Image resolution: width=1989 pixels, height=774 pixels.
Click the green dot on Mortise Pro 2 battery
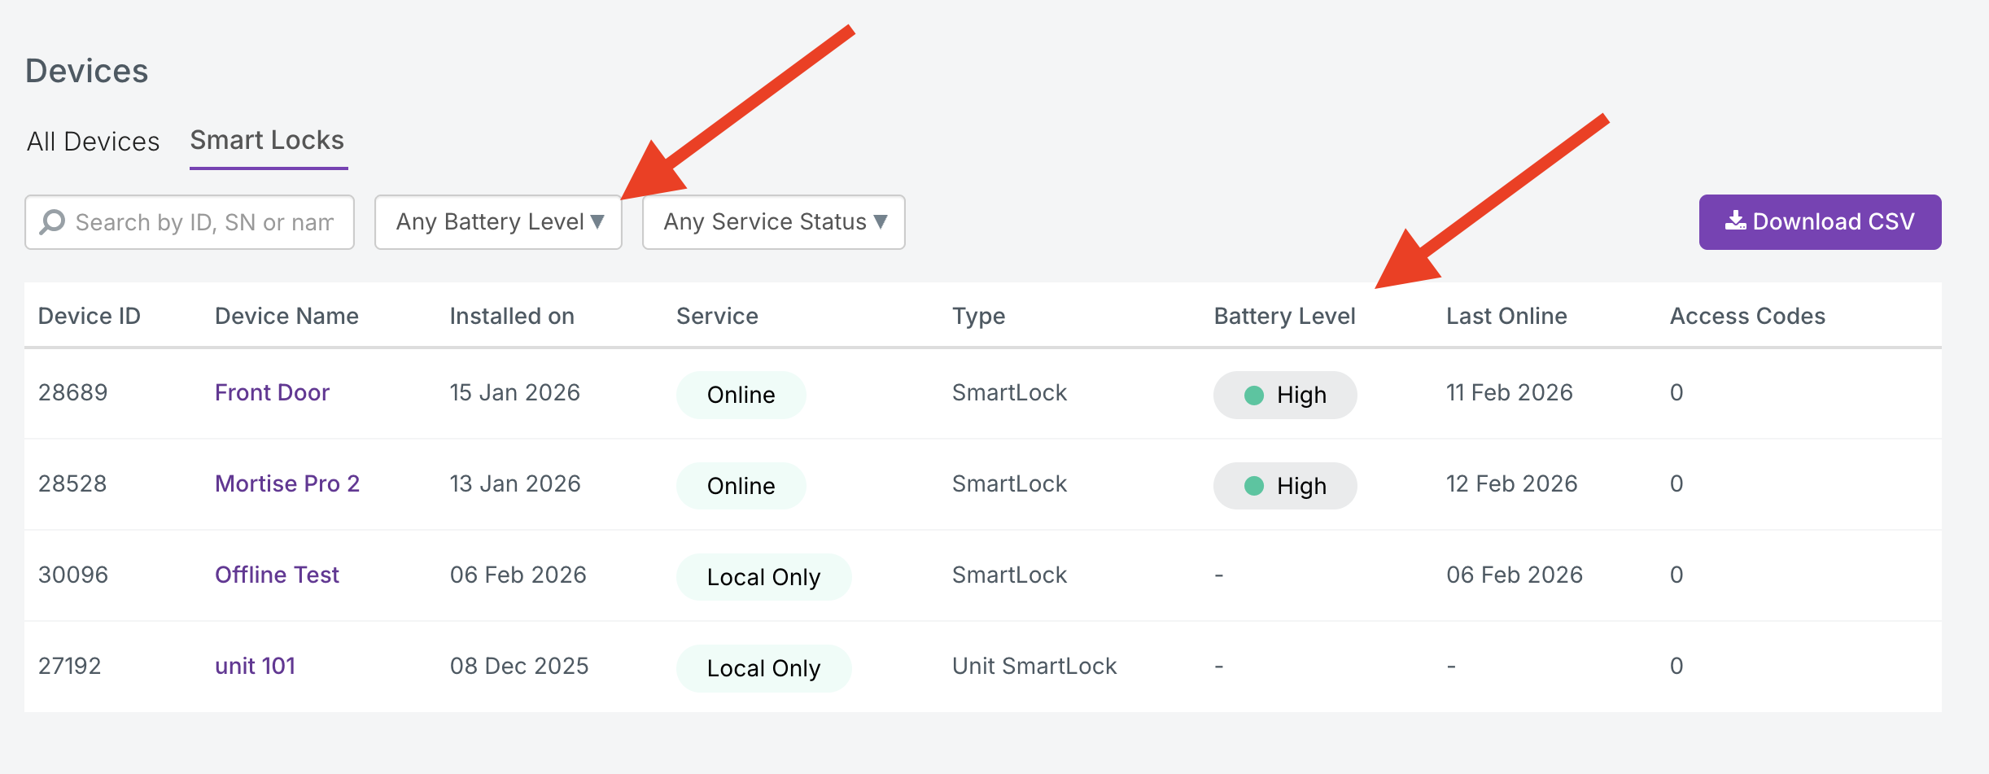1253,487
